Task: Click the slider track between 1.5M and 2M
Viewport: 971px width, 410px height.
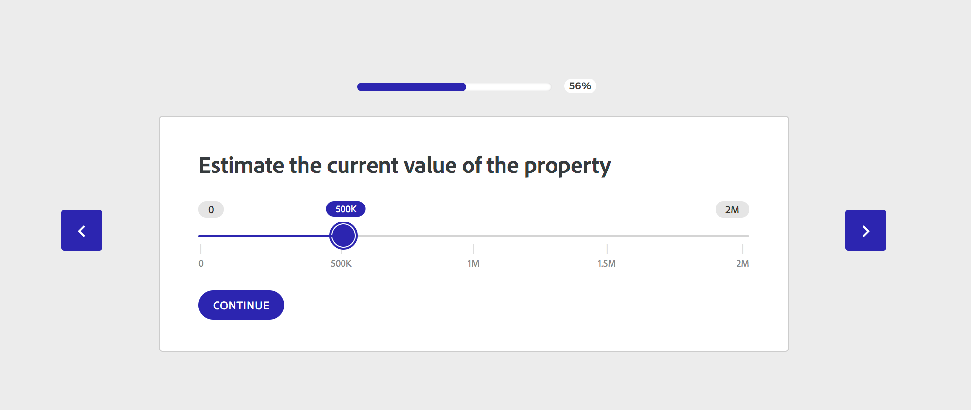Action: point(676,236)
